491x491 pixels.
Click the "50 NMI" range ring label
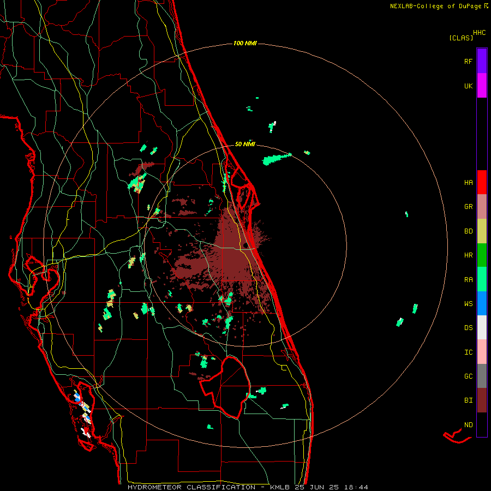pyautogui.click(x=245, y=144)
